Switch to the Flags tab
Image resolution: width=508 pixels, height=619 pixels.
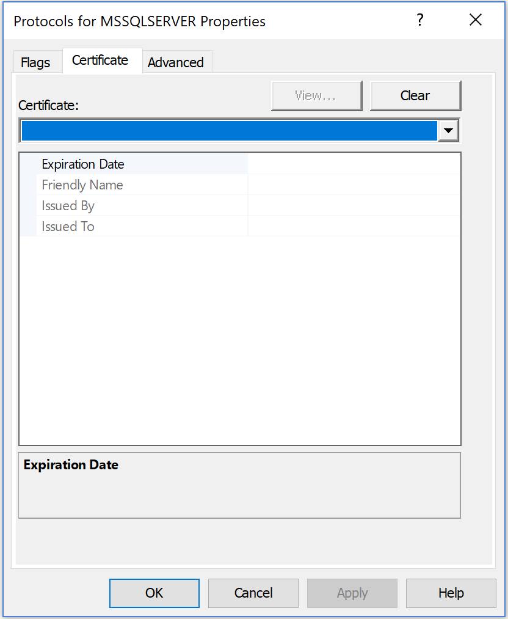pyautogui.click(x=35, y=62)
